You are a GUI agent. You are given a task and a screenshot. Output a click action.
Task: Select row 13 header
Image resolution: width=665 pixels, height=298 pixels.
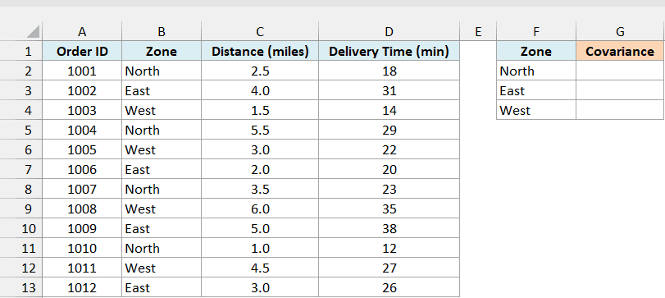coord(21,288)
